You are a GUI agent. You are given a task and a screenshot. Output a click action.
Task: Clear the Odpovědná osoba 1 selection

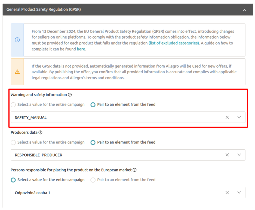pos(227,193)
